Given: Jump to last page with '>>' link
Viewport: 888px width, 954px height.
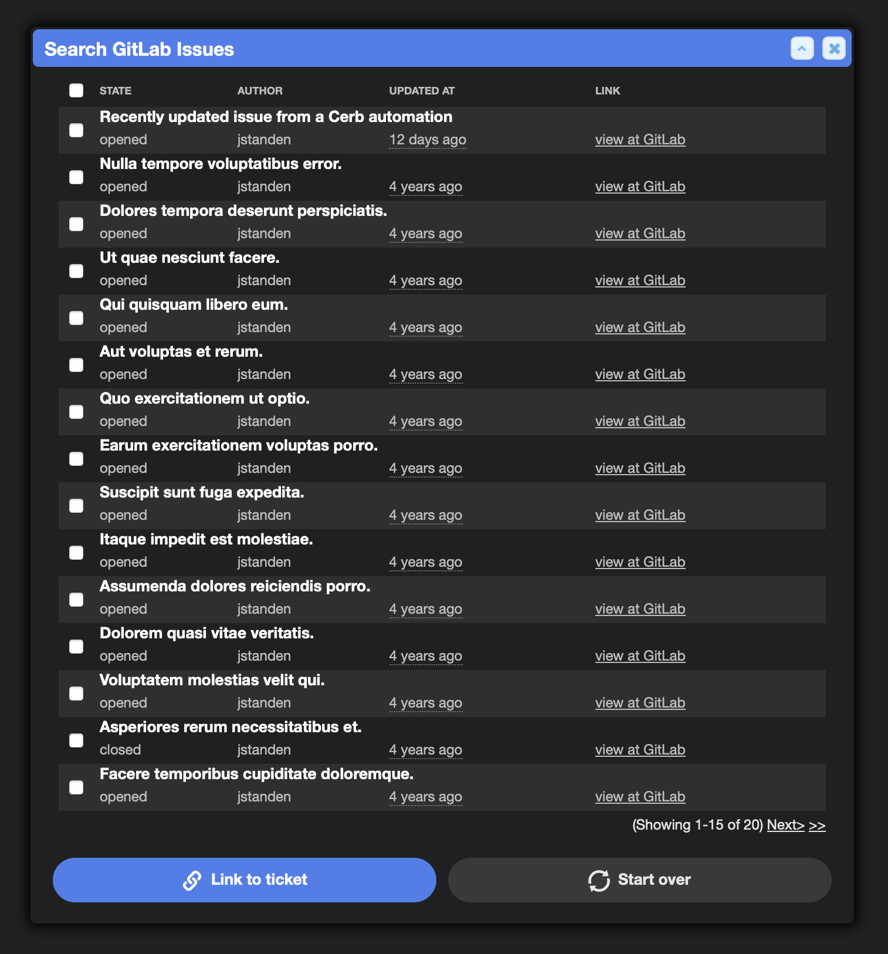Looking at the screenshot, I should [817, 825].
